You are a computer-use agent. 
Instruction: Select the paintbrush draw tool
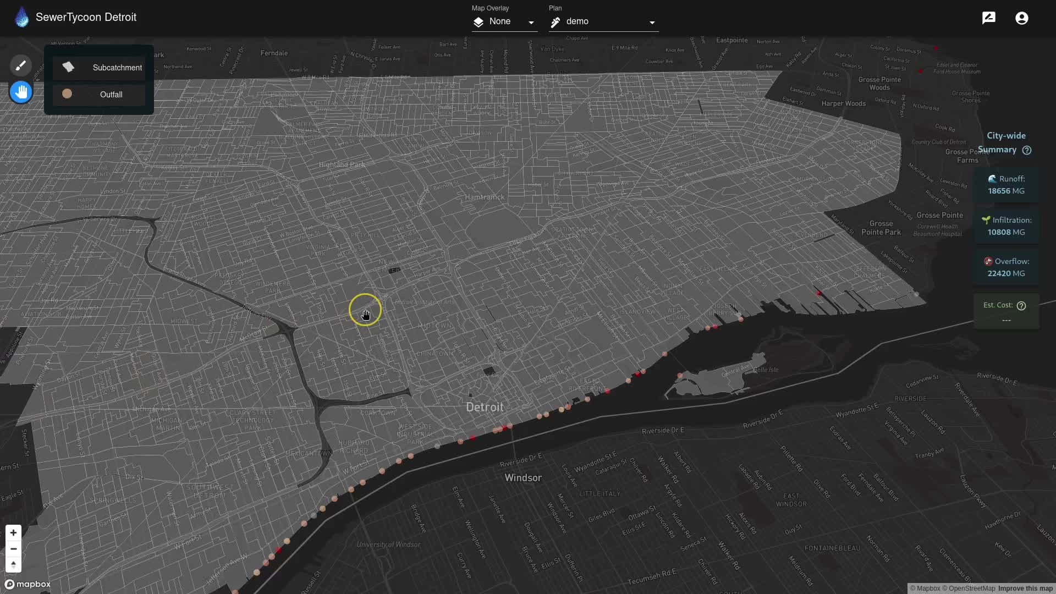coord(20,66)
